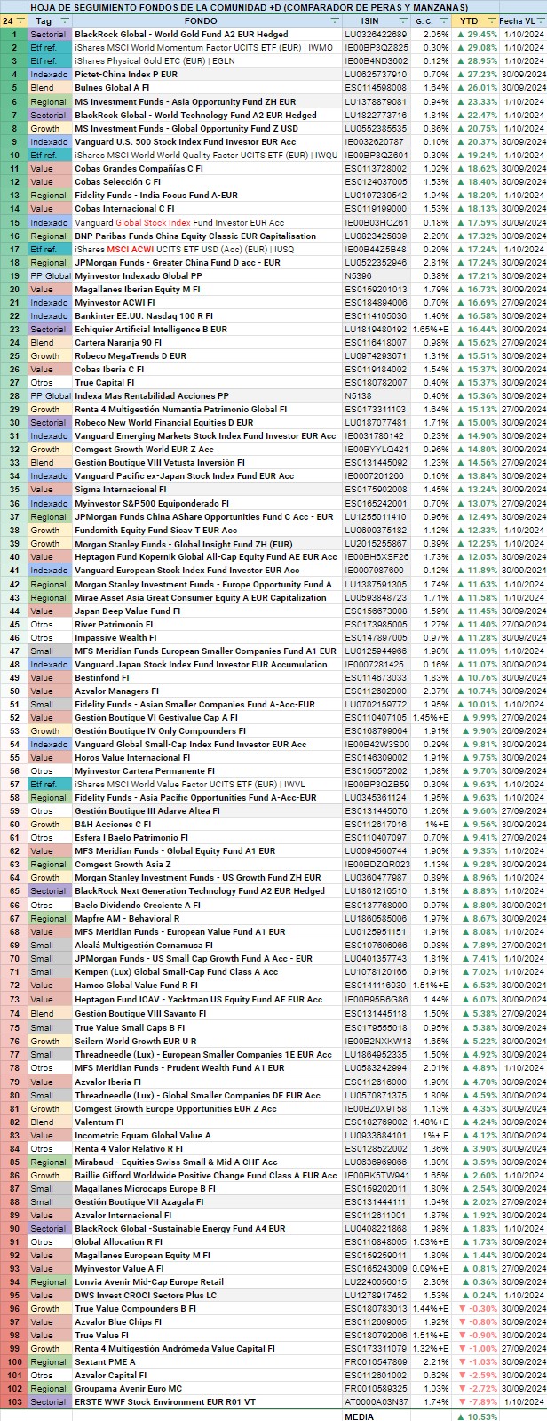Select 'True Capital FI' fund cell
This screenshot has height=1421, width=547.
point(206,382)
